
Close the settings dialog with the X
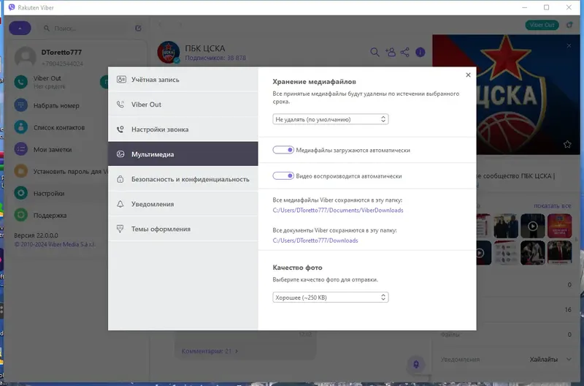pos(468,75)
